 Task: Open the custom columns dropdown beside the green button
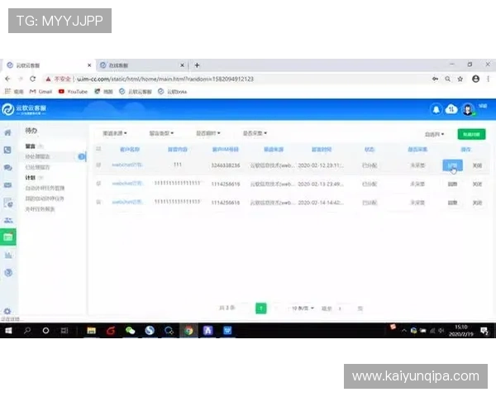pos(434,134)
